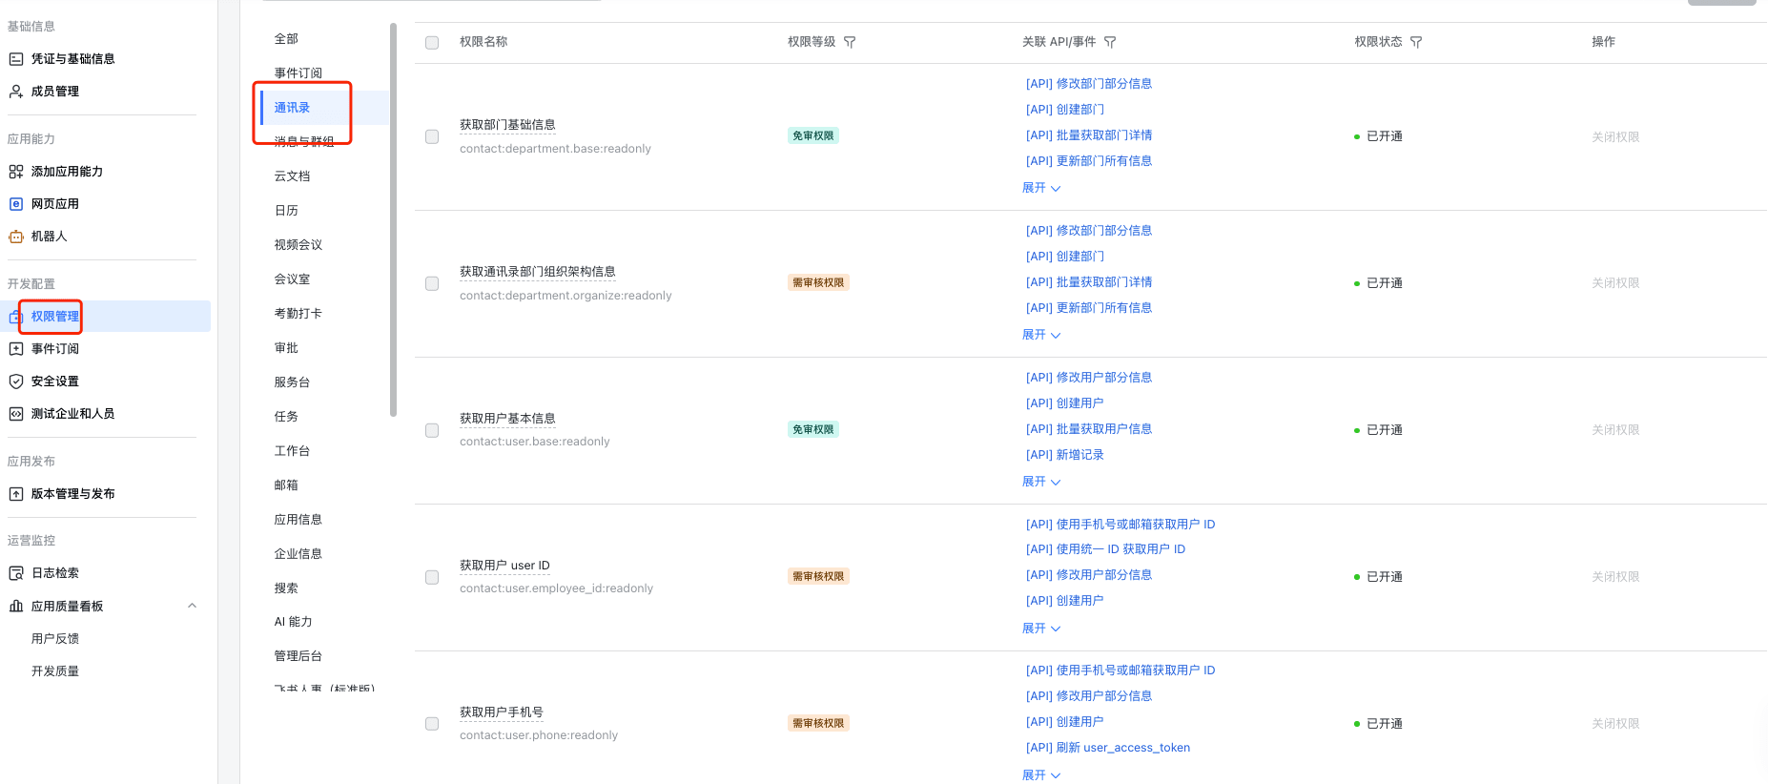Collapse the 应用质量看板 sidebar section
Viewport: 1768px width, 784px height.
(x=192, y=606)
